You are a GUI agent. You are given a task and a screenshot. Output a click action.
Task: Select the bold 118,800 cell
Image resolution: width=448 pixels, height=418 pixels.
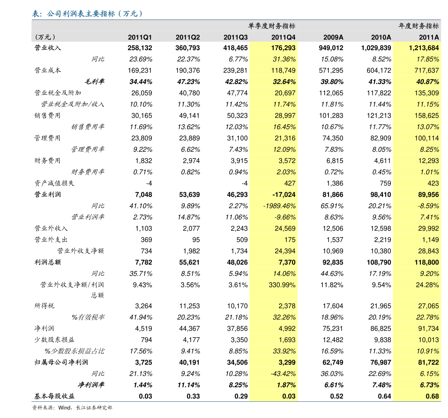[x=427, y=262]
